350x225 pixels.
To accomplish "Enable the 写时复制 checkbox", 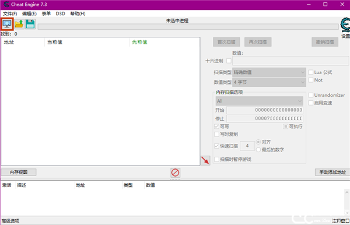I will [216, 134].
